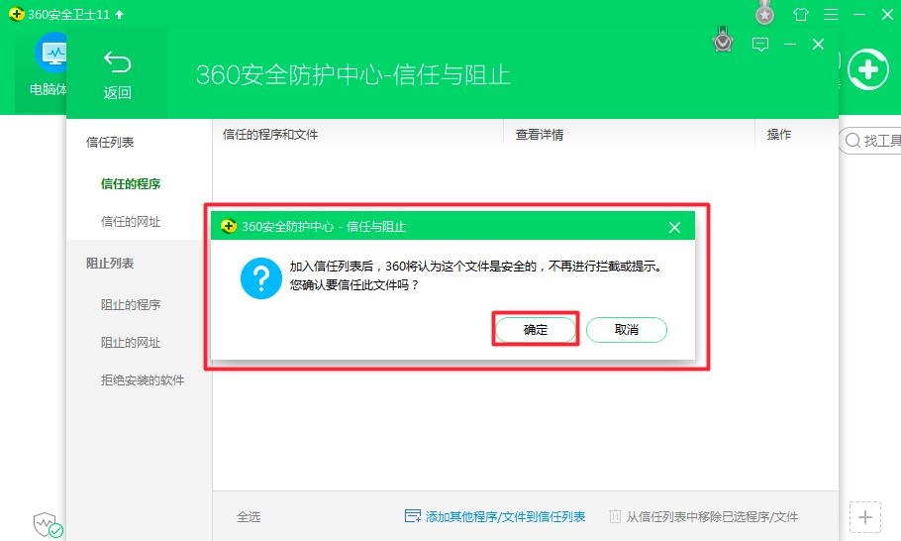Image resolution: width=901 pixels, height=541 pixels.
Task: Click the add-file icon before 添加其他程序
Action: click(413, 516)
